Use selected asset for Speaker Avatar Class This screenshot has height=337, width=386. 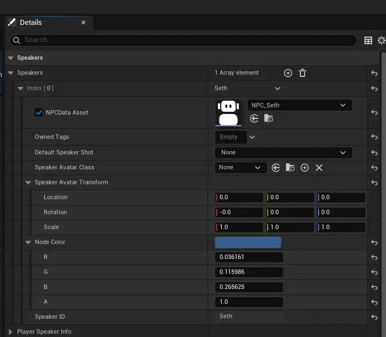(x=276, y=168)
